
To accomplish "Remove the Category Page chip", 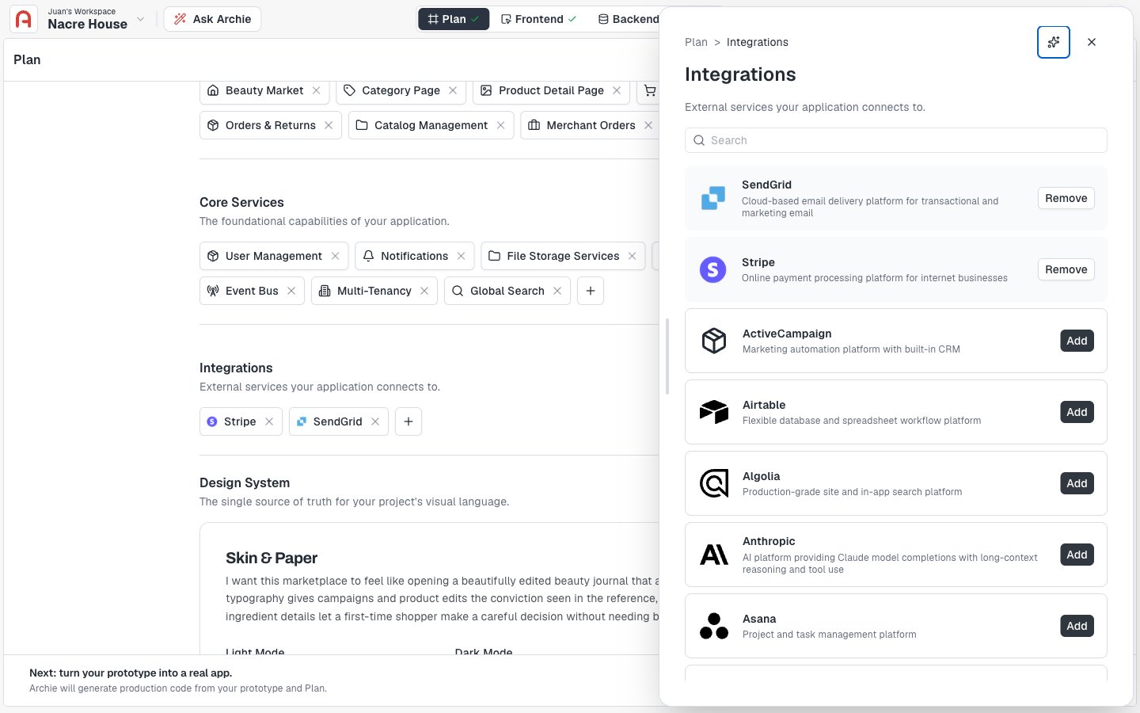I will click(453, 90).
